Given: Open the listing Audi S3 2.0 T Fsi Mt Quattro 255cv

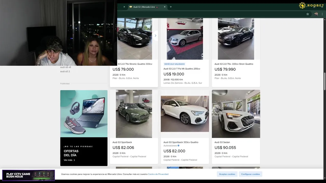Looking at the screenshot, I should pyautogui.click(x=182, y=69).
